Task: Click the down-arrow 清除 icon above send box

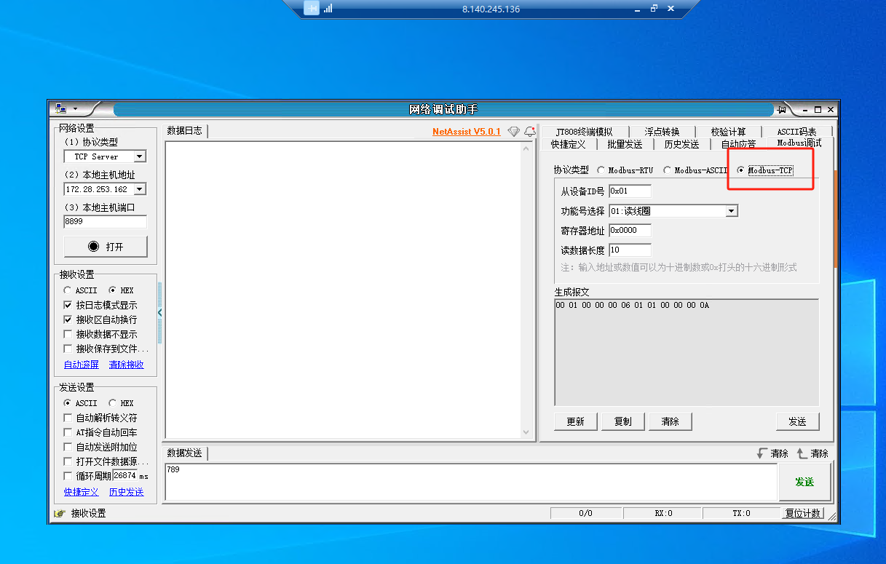Action: click(x=762, y=453)
